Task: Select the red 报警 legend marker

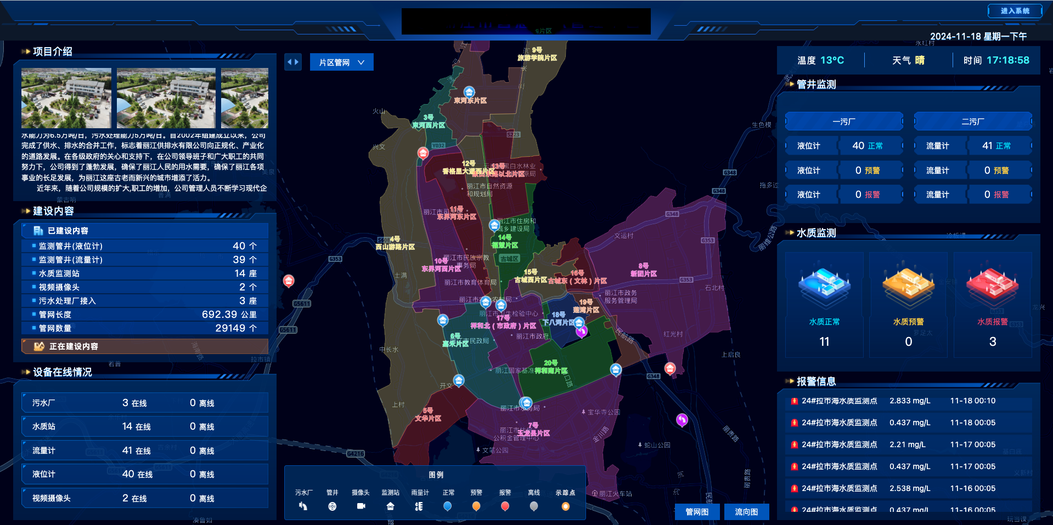Action: point(505,506)
